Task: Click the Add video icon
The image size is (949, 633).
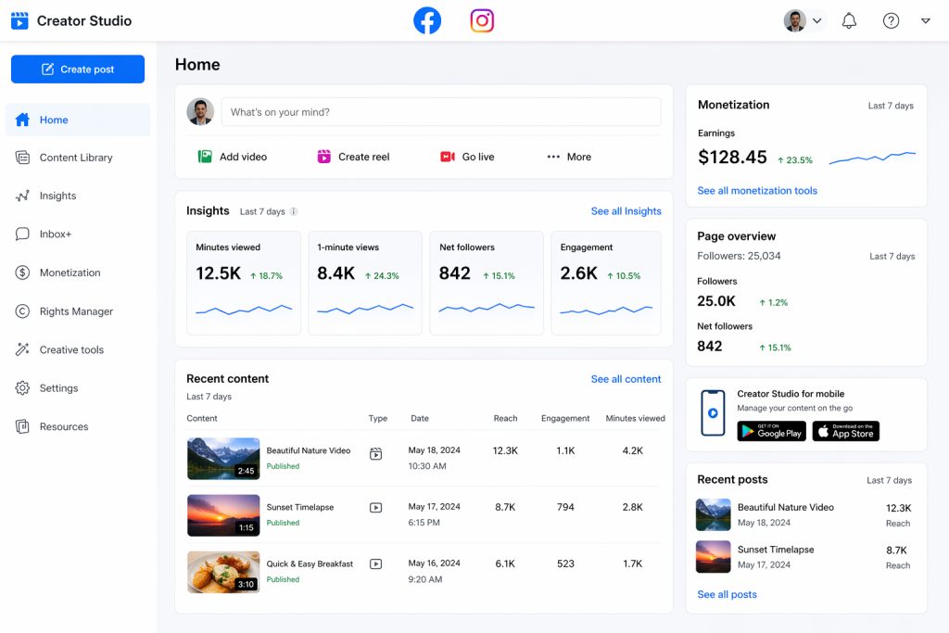Action: click(205, 157)
